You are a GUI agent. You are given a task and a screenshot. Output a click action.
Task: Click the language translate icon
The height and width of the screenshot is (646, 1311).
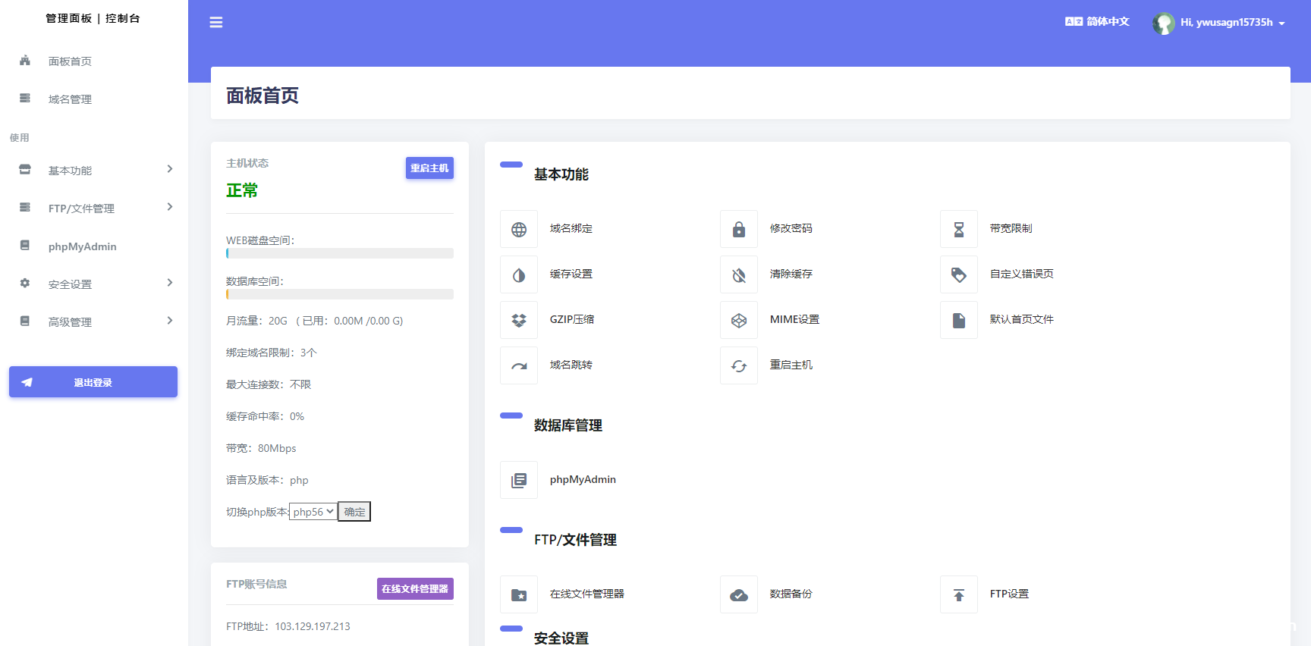coord(1074,22)
